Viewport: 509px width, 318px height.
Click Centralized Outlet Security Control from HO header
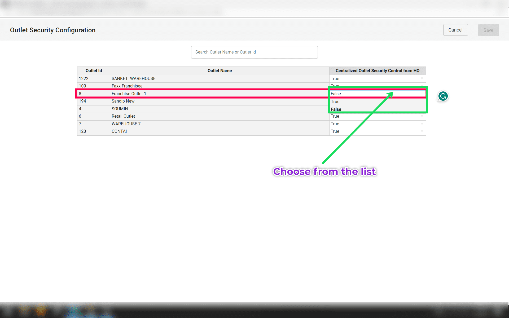coord(378,71)
